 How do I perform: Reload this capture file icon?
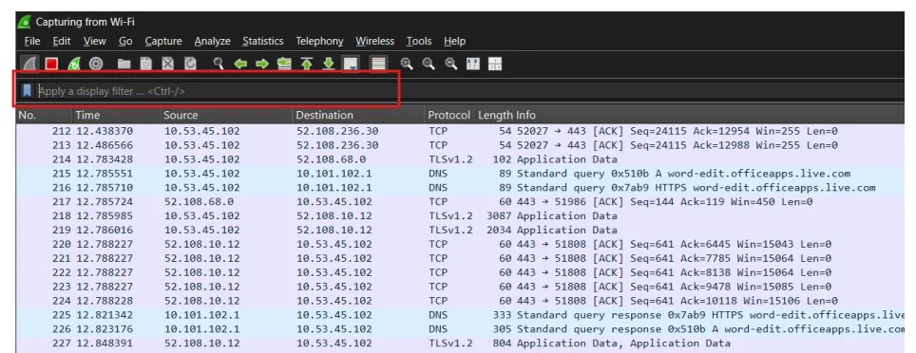coord(190,64)
